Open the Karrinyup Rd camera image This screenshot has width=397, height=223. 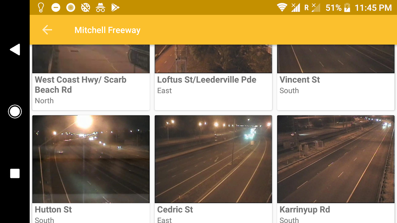[336, 159]
